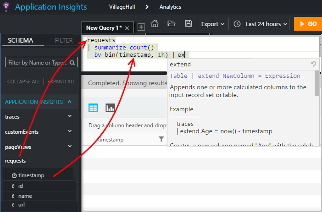Click the clock time range icon
Image resolution: width=322 pixels, height=212 pixels.
[237, 24]
